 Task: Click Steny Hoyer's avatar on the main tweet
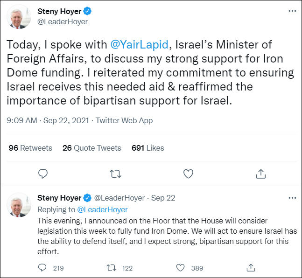pyautogui.click(x=20, y=17)
